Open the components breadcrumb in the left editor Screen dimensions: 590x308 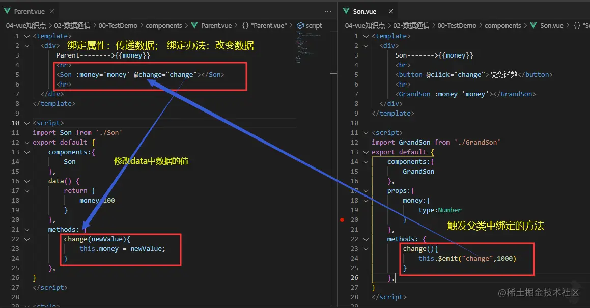click(x=164, y=25)
